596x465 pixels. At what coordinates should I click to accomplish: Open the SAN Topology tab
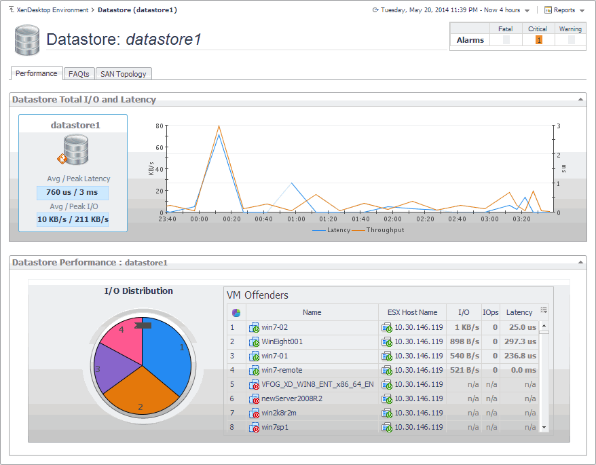[x=123, y=74]
